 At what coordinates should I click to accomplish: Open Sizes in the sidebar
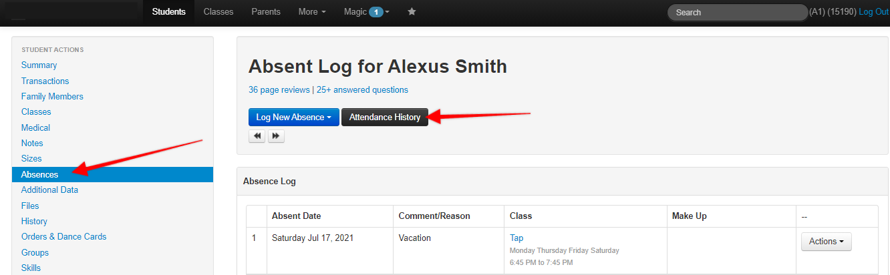[x=31, y=159]
